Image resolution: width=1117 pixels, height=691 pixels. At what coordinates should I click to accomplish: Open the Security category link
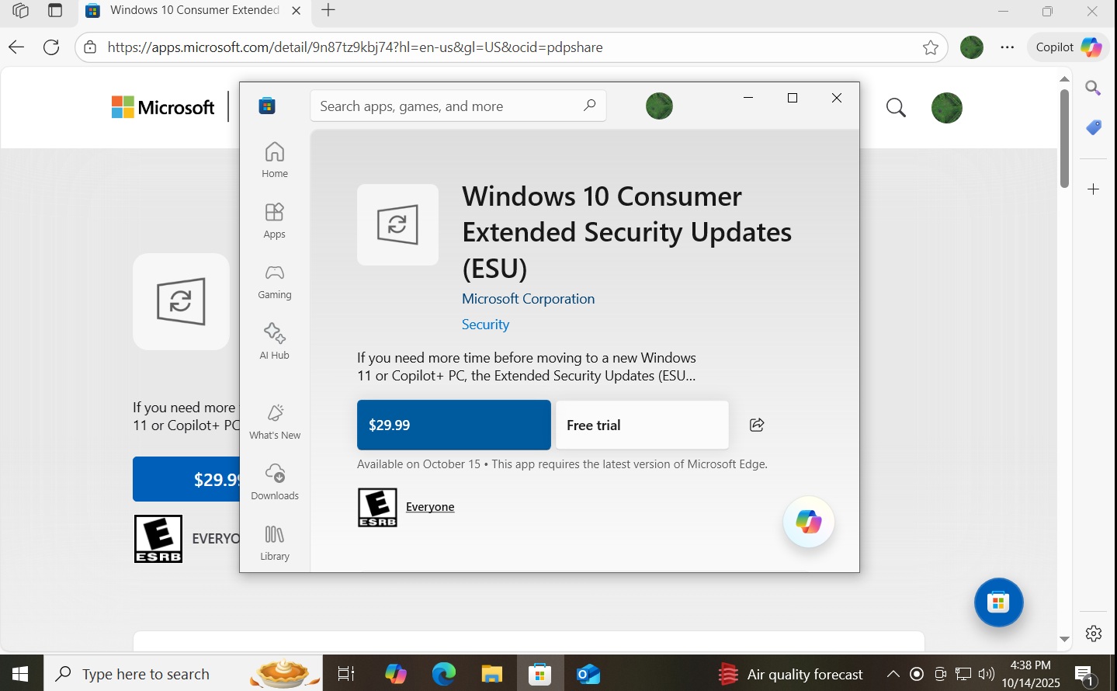485,325
